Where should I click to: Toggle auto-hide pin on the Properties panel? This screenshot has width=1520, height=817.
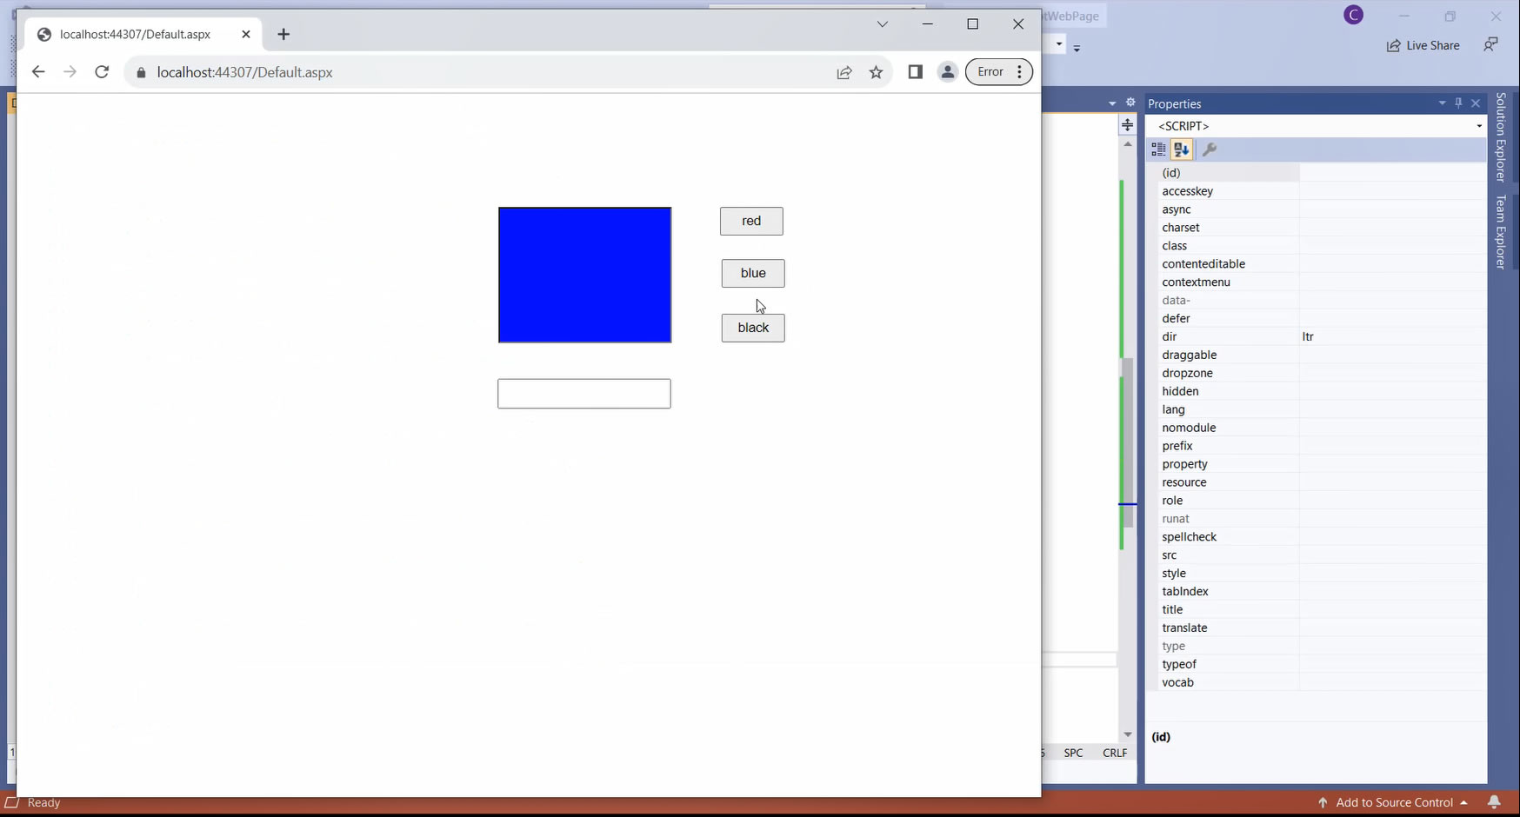click(1458, 103)
